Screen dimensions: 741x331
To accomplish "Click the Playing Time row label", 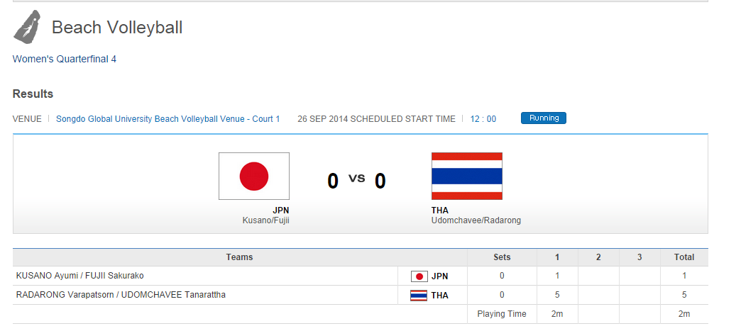I will [502, 314].
